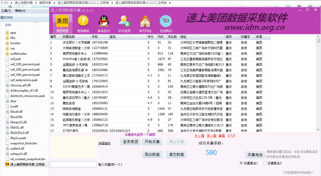Sort by 均价 column header
The image size is (321, 176).
coord(162,37)
